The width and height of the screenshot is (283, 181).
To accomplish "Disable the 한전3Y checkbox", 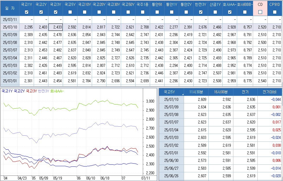I will 201,12.
